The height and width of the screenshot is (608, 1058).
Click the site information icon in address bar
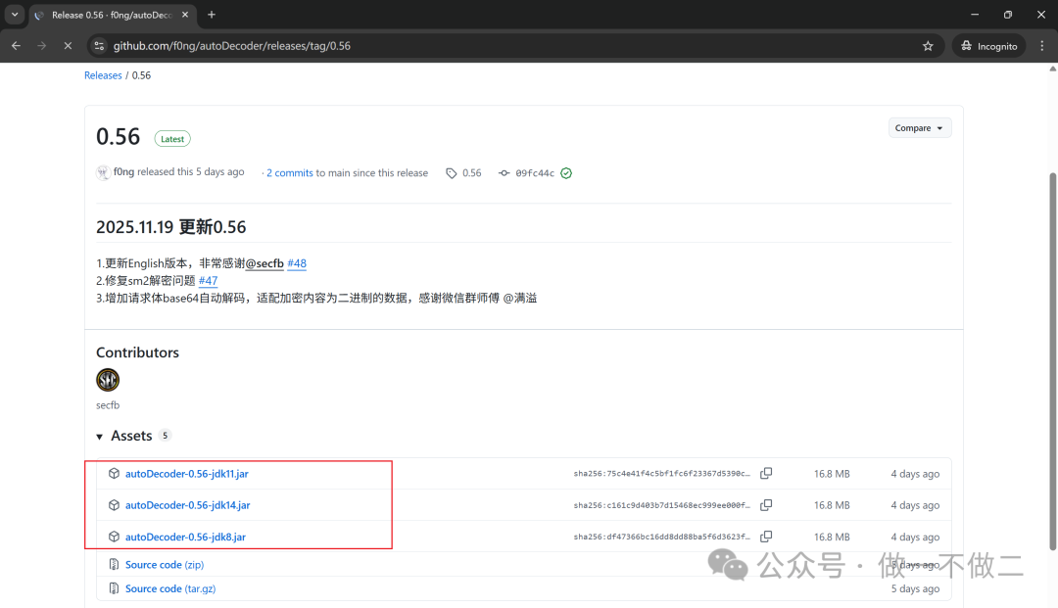99,45
